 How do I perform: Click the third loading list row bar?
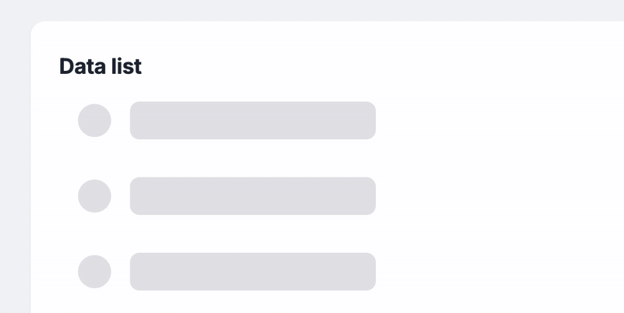pyautogui.click(x=253, y=272)
